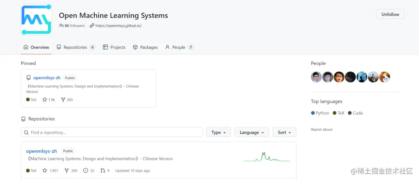This screenshot has width=419, height=181.
Task: Click the pull request icon
Action: tap(103, 171)
